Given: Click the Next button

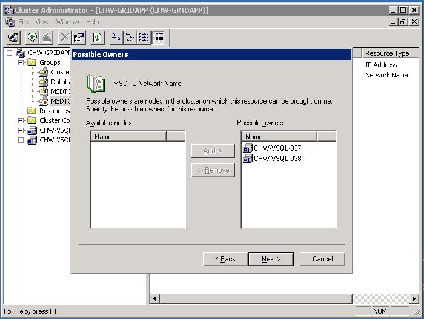Looking at the screenshot, I should click(x=271, y=259).
